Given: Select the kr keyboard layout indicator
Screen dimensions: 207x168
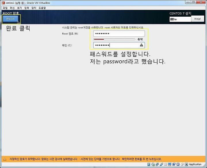Looking at the screenshot, I should (x=180, y=19).
